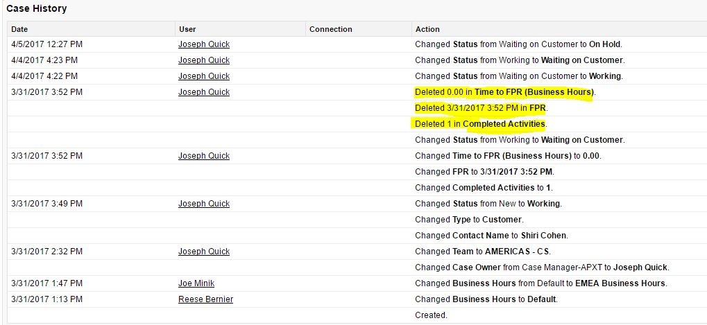Click the Date column header

click(19, 29)
